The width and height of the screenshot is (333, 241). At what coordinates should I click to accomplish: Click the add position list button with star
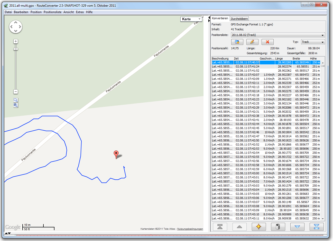click(x=237, y=42)
